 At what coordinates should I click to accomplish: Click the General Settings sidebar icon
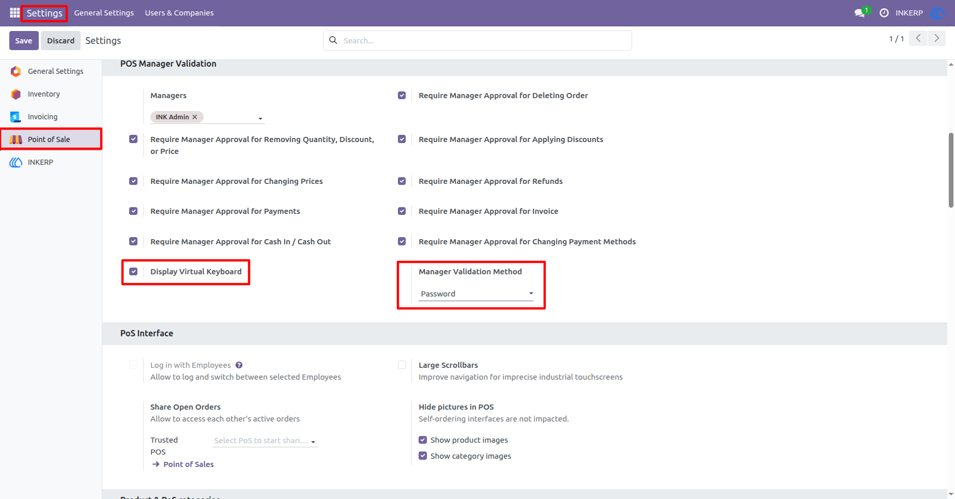16,71
